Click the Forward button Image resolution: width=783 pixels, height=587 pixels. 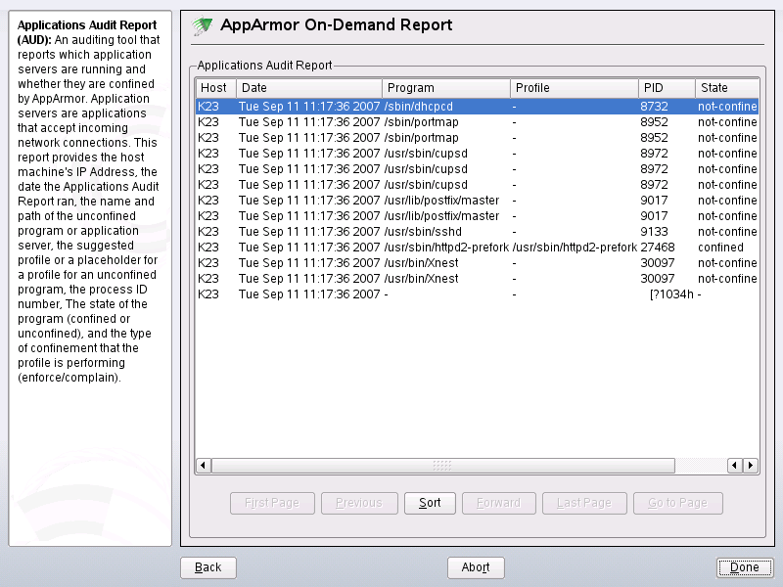[498, 502]
